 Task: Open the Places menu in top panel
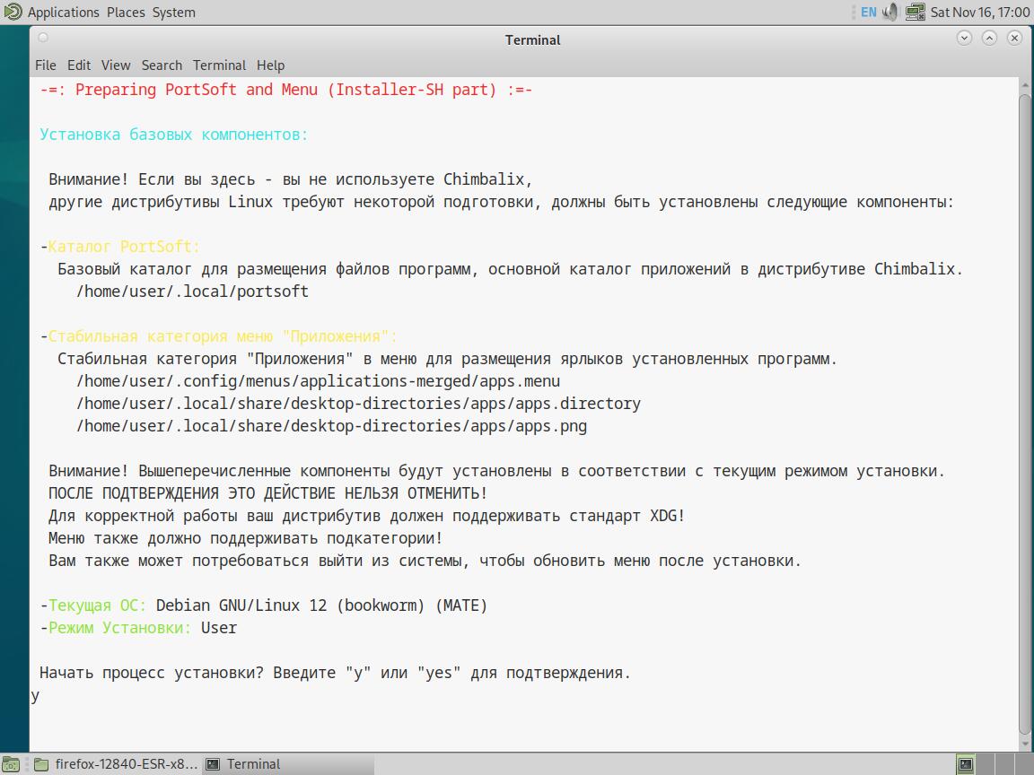click(x=126, y=12)
